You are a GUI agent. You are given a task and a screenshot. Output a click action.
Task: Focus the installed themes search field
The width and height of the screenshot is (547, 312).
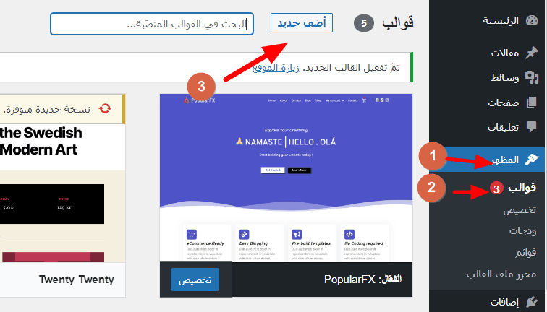(x=152, y=24)
